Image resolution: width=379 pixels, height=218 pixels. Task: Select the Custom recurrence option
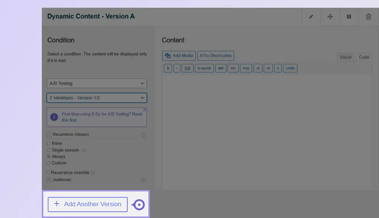click(x=48, y=163)
